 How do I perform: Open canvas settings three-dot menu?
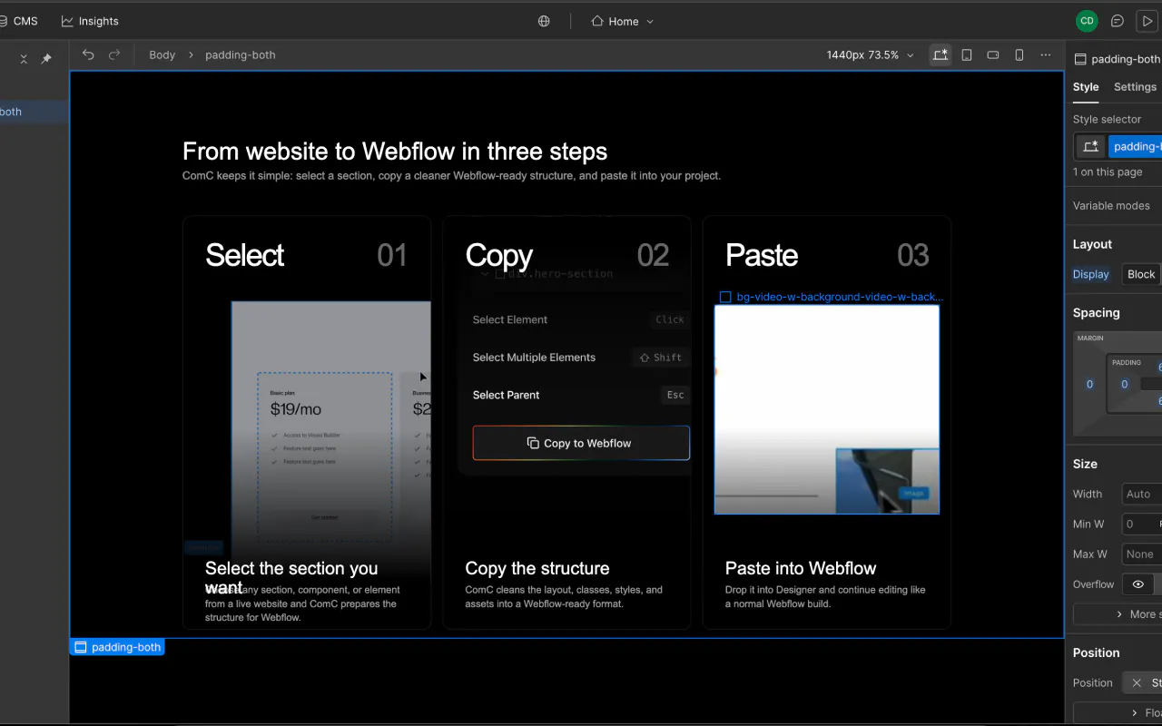[1046, 54]
